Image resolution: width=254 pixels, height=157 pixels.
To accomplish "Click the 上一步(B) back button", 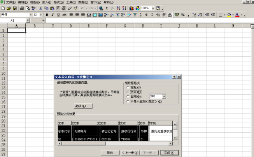I will click(x=130, y=153).
